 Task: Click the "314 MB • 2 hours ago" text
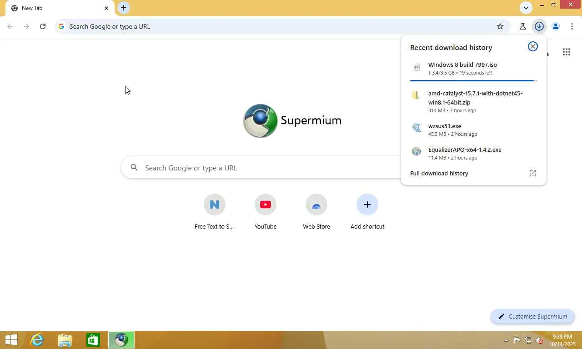tap(452, 110)
